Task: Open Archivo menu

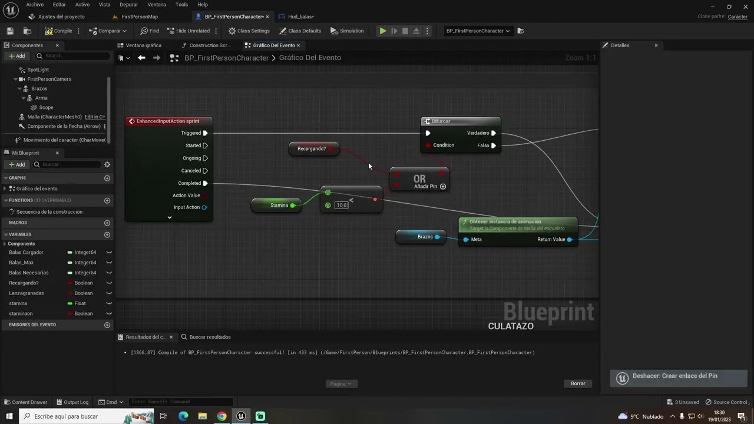Action: (x=35, y=5)
